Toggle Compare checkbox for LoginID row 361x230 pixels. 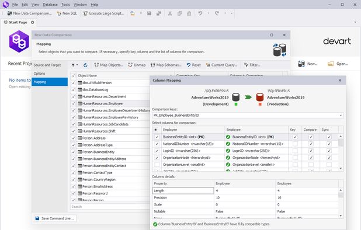click(311, 151)
